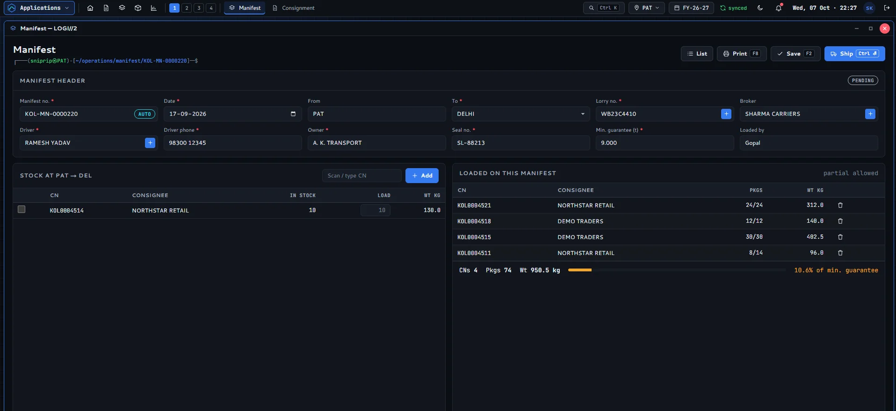Log out using the exit arrow icon

tap(887, 8)
